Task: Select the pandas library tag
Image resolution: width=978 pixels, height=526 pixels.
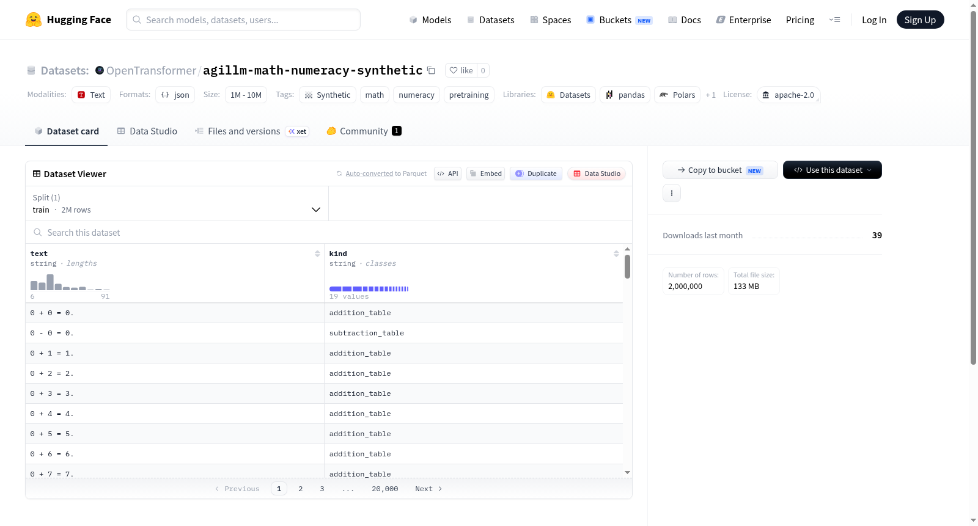Action: click(625, 95)
